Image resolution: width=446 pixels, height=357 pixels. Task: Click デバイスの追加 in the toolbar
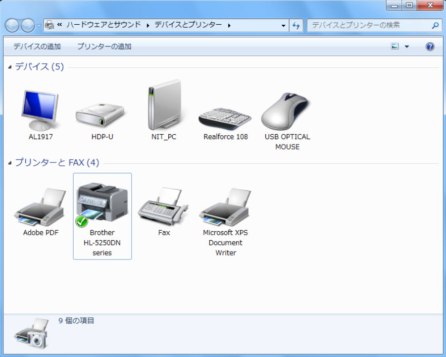tap(37, 47)
